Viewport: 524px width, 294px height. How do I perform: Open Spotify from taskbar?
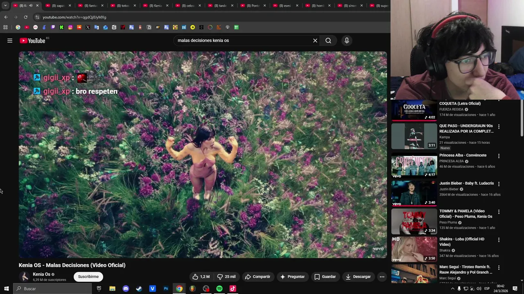tap(219, 289)
